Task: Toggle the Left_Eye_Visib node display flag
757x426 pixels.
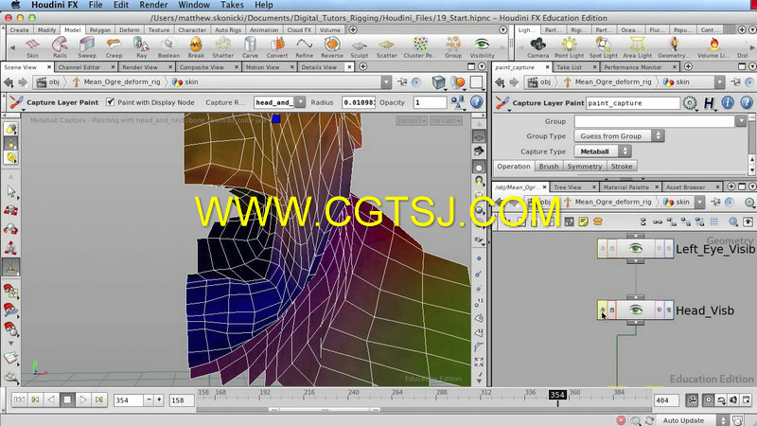Action: pyautogui.click(x=669, y=248)
